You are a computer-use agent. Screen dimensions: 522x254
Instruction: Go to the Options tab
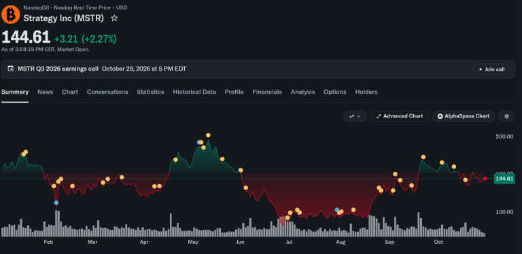334,92
